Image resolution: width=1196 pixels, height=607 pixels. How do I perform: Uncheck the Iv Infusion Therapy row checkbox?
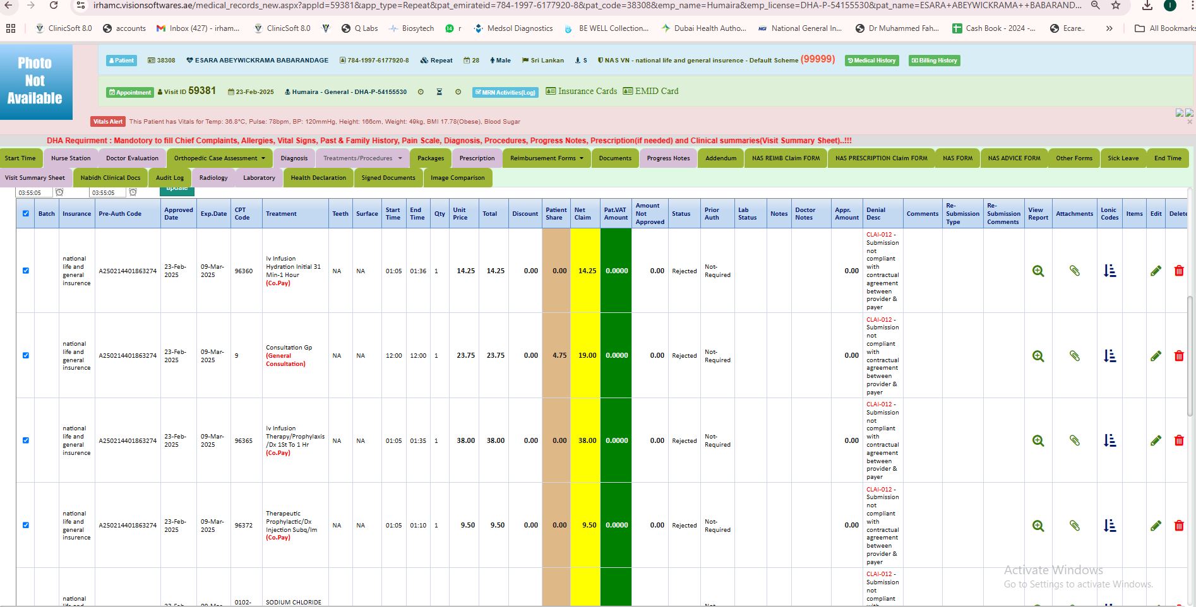point(26,440)
